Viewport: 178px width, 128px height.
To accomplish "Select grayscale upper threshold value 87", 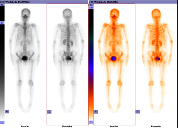I will (2, 23).
